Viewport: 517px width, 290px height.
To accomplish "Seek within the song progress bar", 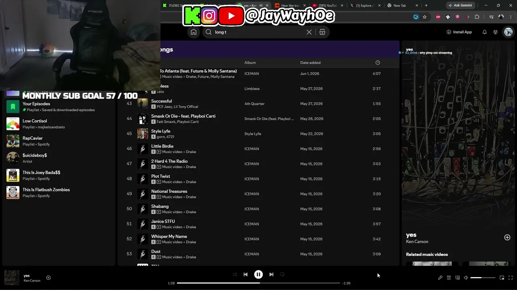I will [x=258, y=283].
